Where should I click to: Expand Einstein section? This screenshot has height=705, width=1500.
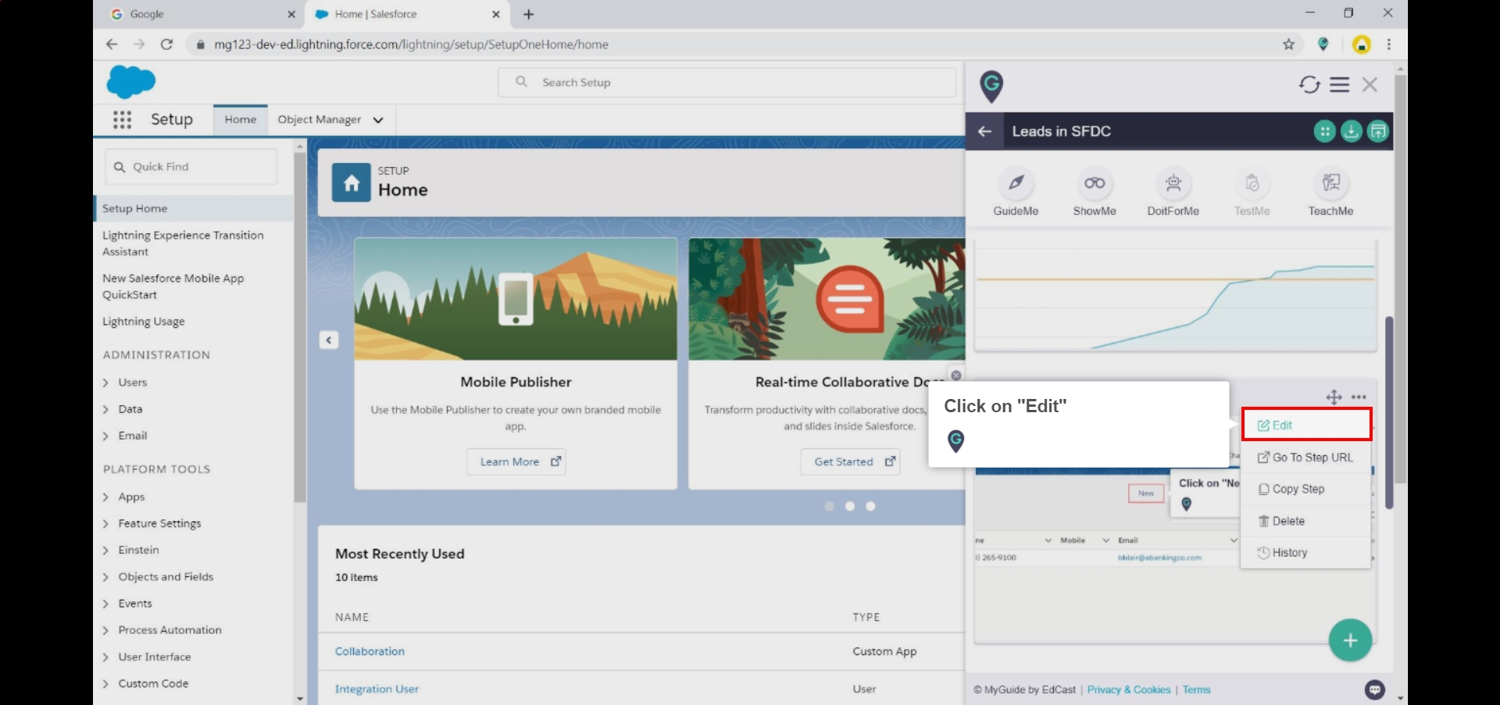[x=105, y=550]
